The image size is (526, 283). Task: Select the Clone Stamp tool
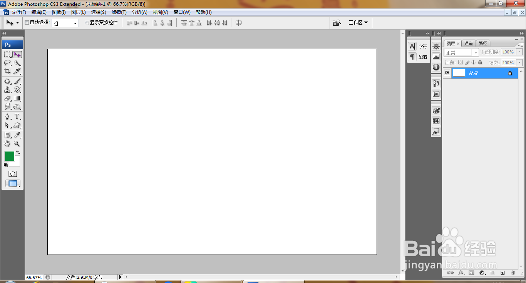click(x=7, y=90)
